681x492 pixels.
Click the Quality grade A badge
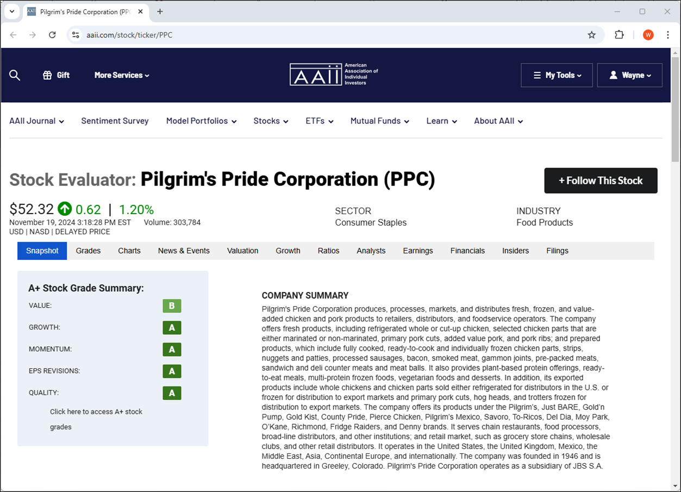point(172,393)
